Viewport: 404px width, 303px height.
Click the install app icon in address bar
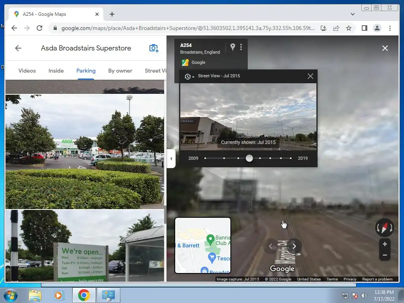click(324, 28)
